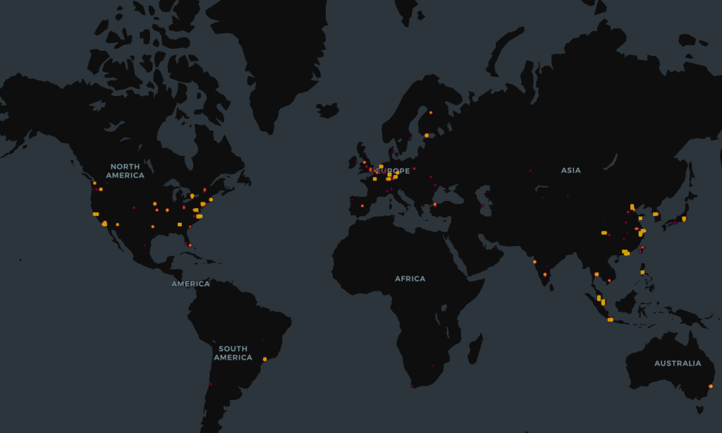This screenshot has height=433, width=722.
Task: Click the yellow marker in eastern Australia
Action: pyautogui.click(x=712, y=386)
